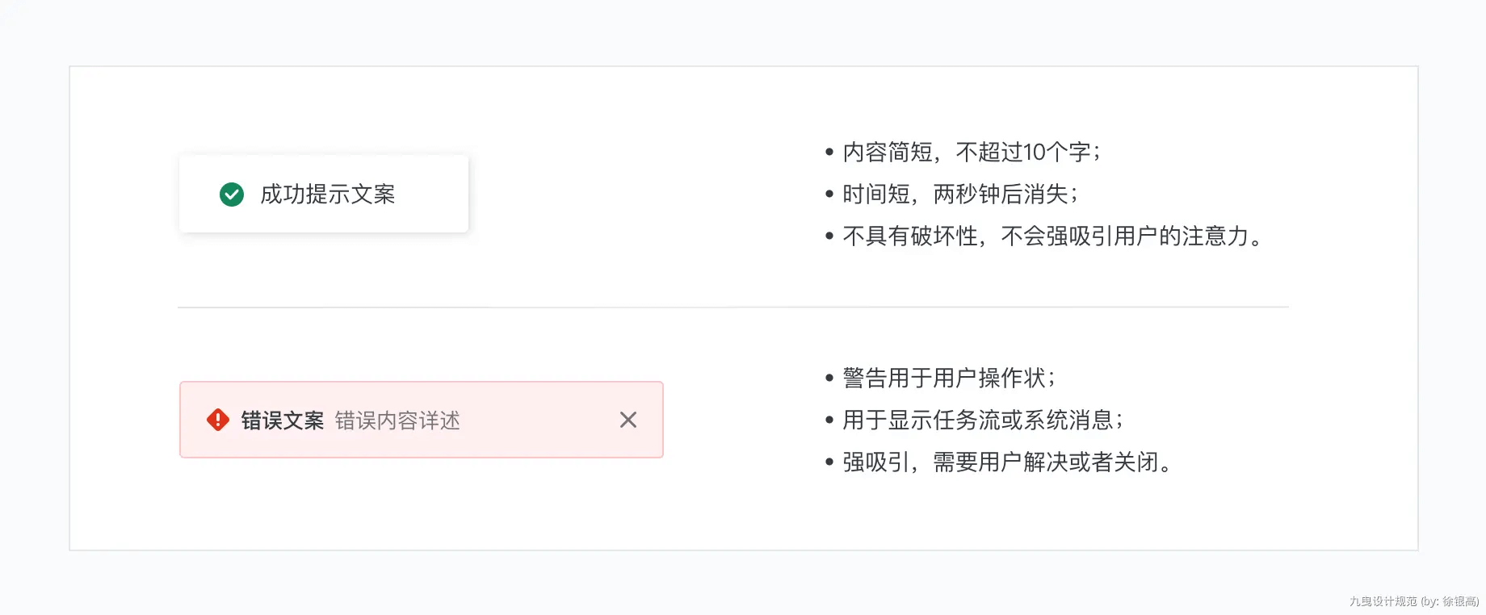Click the bullet dot before 警告用于用户操作状
1486x615 pixels.
click(x=829, y=378)
